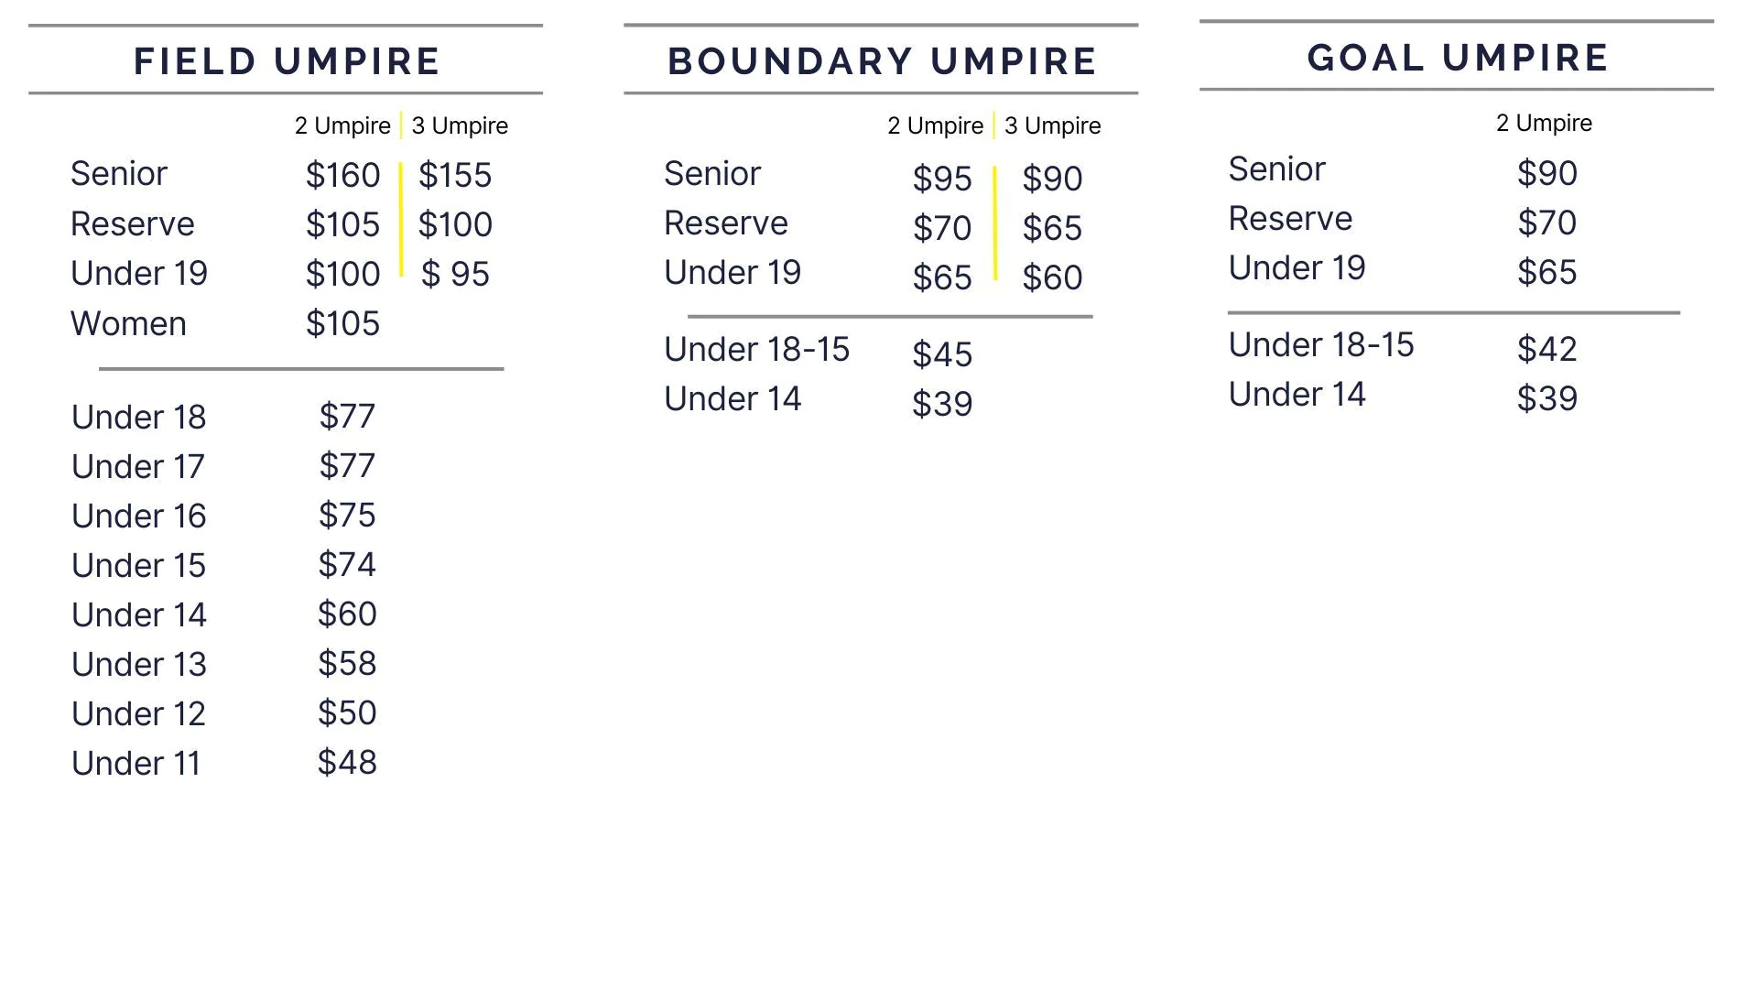Click the $58 Under 13 rate
The width and height of the screenshot is (1758, 989).
347,663
